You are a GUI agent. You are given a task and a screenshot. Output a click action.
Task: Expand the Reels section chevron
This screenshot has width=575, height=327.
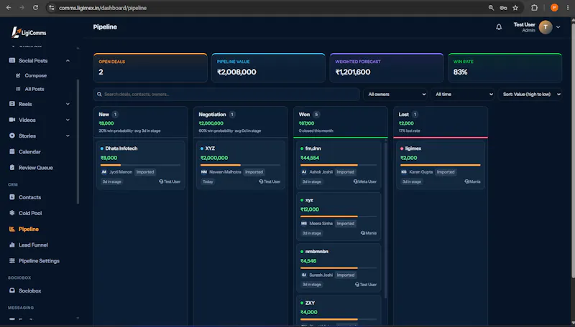tap(68, 104)
